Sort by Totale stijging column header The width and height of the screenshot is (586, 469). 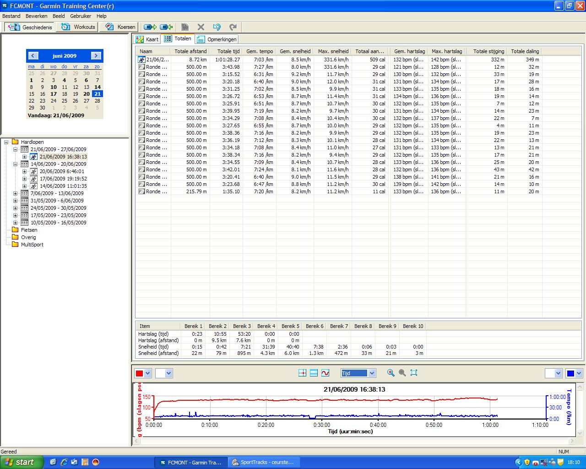click(x=487, y=51)
